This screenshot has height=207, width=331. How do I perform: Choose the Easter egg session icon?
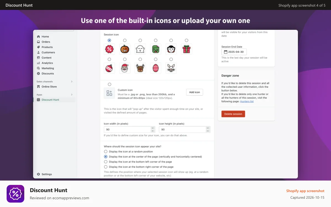click(156, 68)
